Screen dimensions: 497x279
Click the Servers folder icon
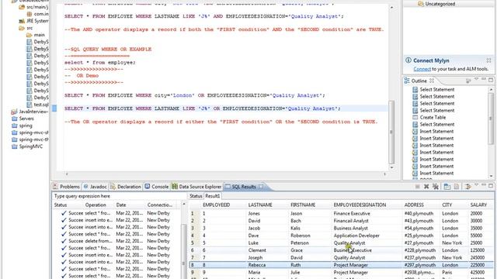pyautogui.click(x=14, y=119)
